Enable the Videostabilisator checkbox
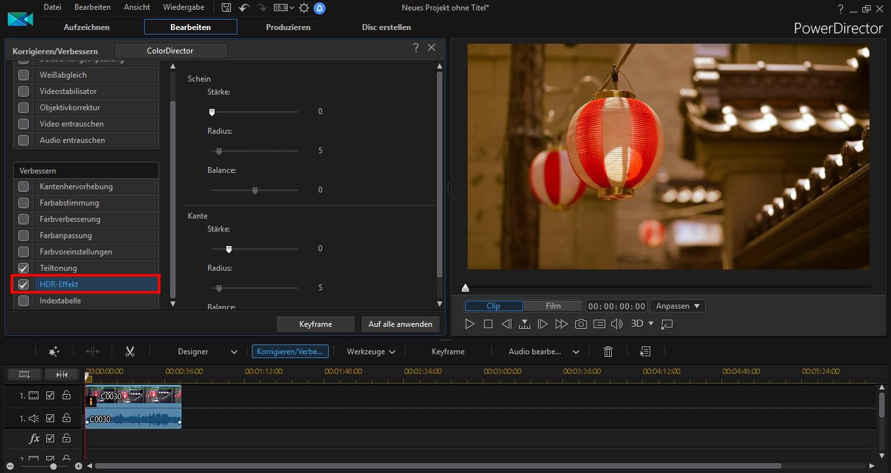Image resolution: width=891 pixels, height=473 pixels. point(23,91)
